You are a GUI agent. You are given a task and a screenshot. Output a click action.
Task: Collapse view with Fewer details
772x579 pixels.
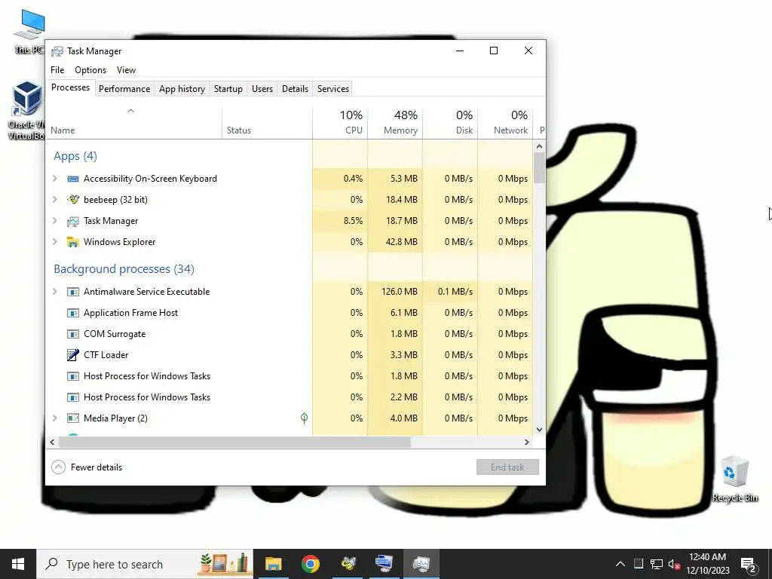[x=87, y=467]
